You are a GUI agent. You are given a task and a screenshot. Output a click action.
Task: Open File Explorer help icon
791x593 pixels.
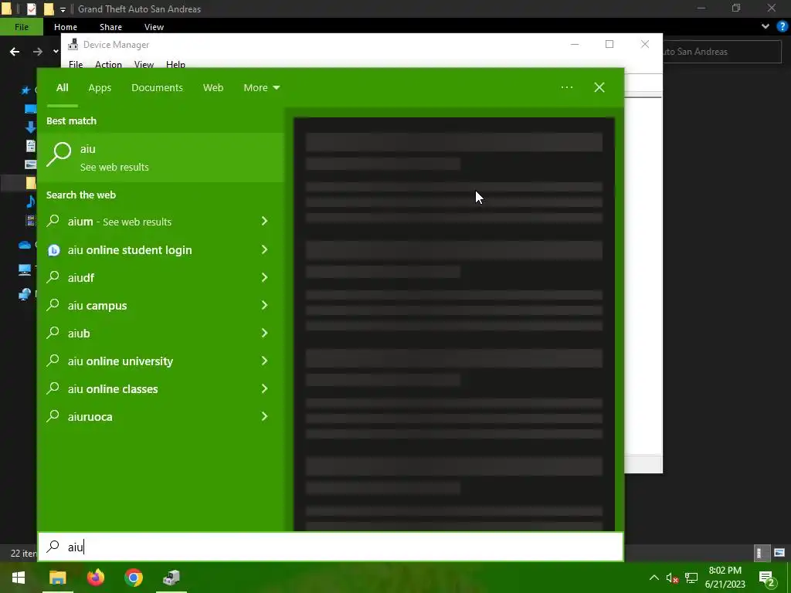click(782, 26)
